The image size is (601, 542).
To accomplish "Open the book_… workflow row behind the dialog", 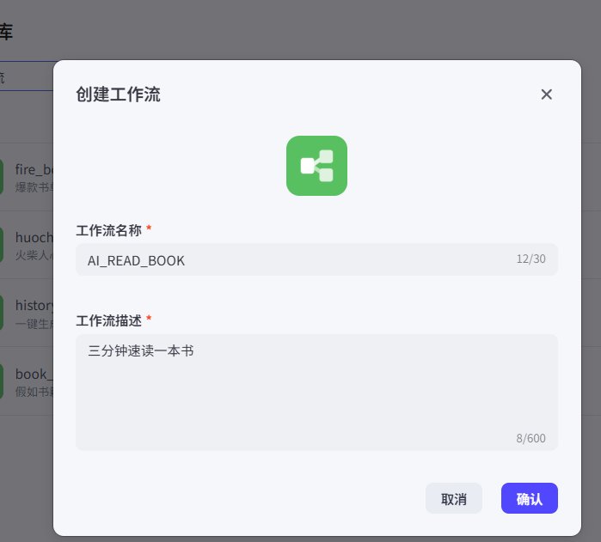I will pos(27,381).
